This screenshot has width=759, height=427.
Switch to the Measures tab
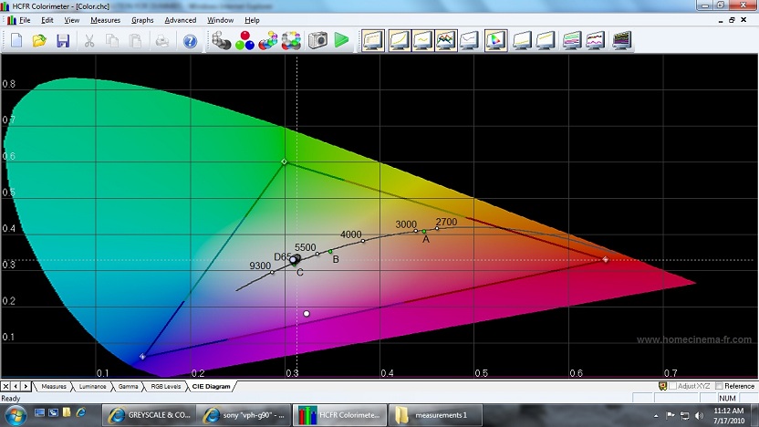[54, 386]
